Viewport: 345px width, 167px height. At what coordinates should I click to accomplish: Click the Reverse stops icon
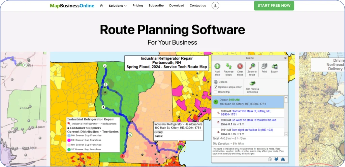coord(229,66)
